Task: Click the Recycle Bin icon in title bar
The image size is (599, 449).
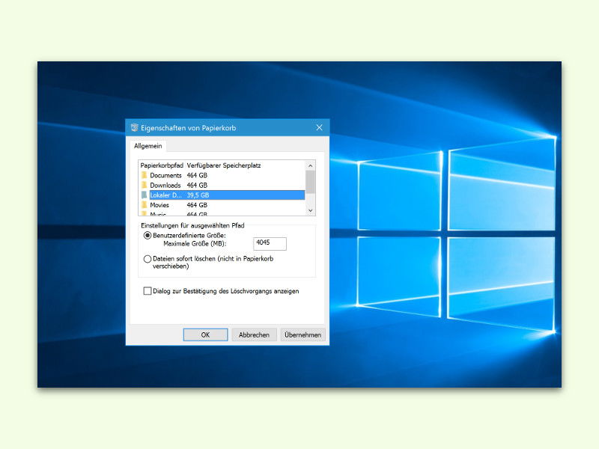Action: pyautogui.click(x=134, y=127)
